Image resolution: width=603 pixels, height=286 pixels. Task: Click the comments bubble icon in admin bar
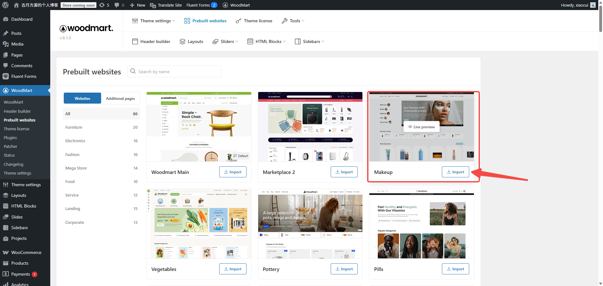pyautogui.click(x=119, y=5)
